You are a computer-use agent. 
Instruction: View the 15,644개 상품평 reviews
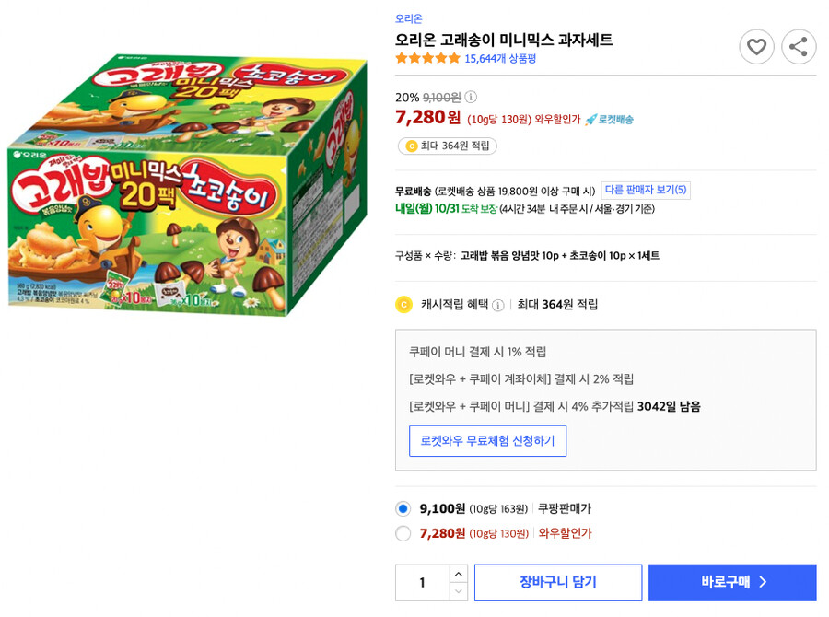[x=499, y=57]
